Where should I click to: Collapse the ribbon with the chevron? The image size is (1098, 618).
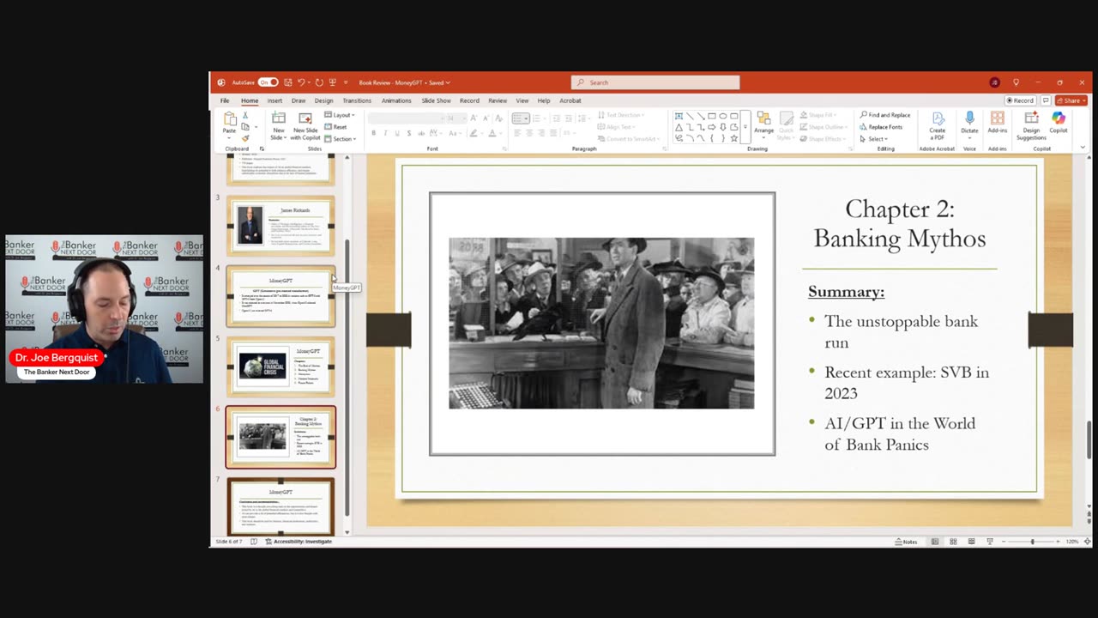click(1083, 148)
